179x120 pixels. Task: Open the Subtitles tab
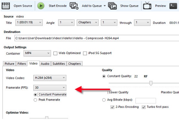tap(59, 64)
